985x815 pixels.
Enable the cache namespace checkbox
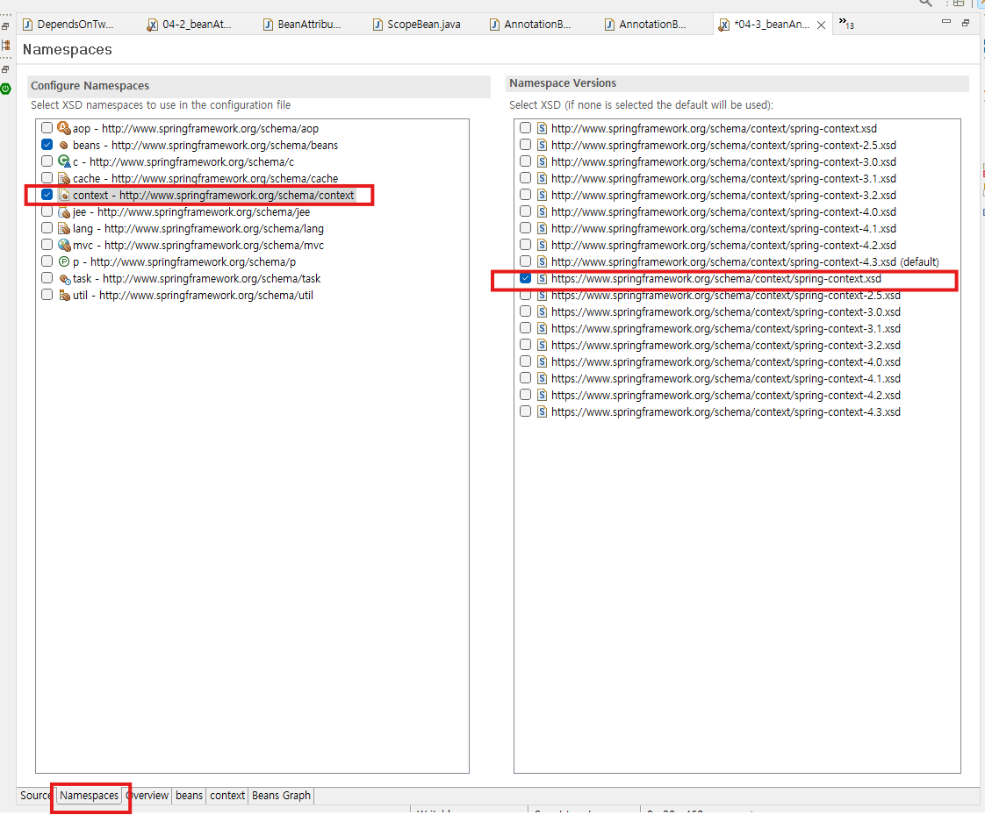point(47,178)
